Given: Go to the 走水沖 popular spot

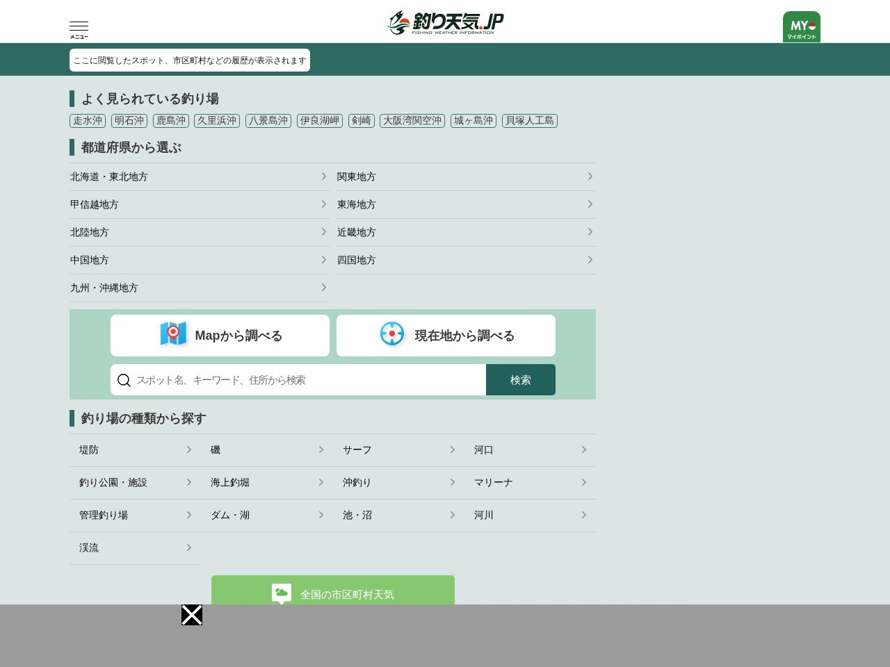Looking at the screenshot, I should coord(88,121).
